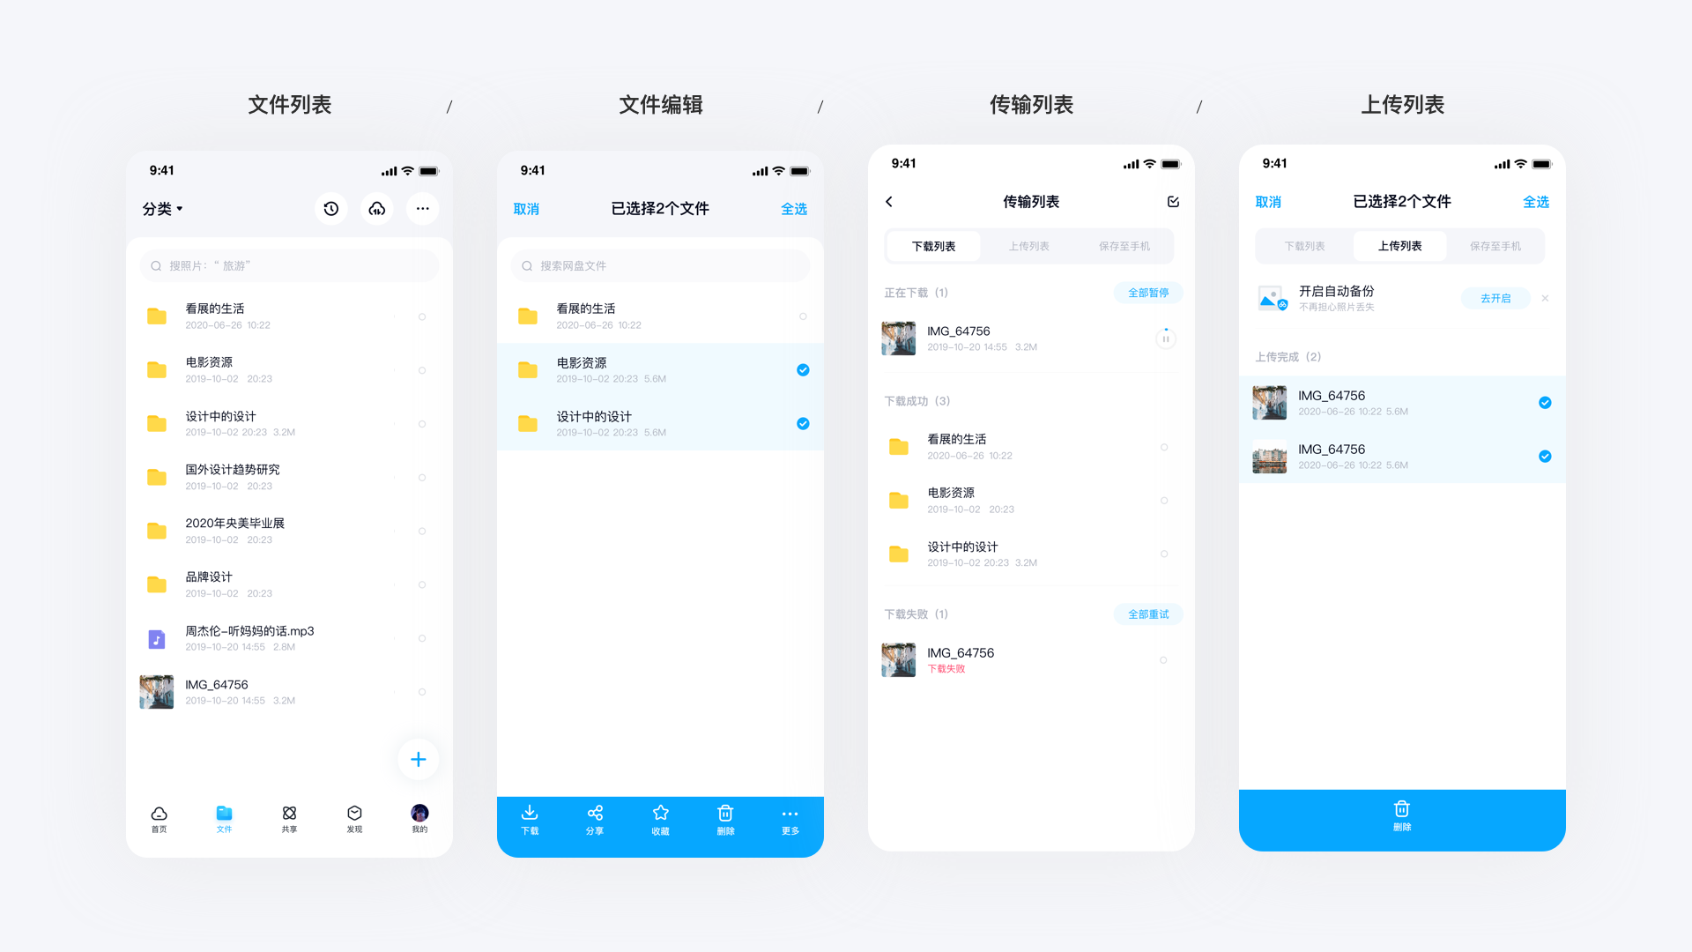Screen dimensions: 1692x952
Task: Tap the cloud upload icon in file list
Action: [x=376, y=209]
